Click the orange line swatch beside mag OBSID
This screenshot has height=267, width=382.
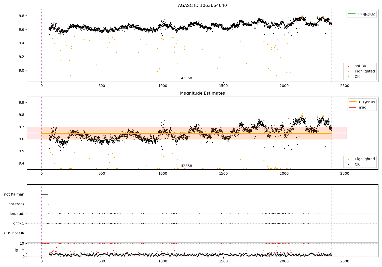coord(352,102)
